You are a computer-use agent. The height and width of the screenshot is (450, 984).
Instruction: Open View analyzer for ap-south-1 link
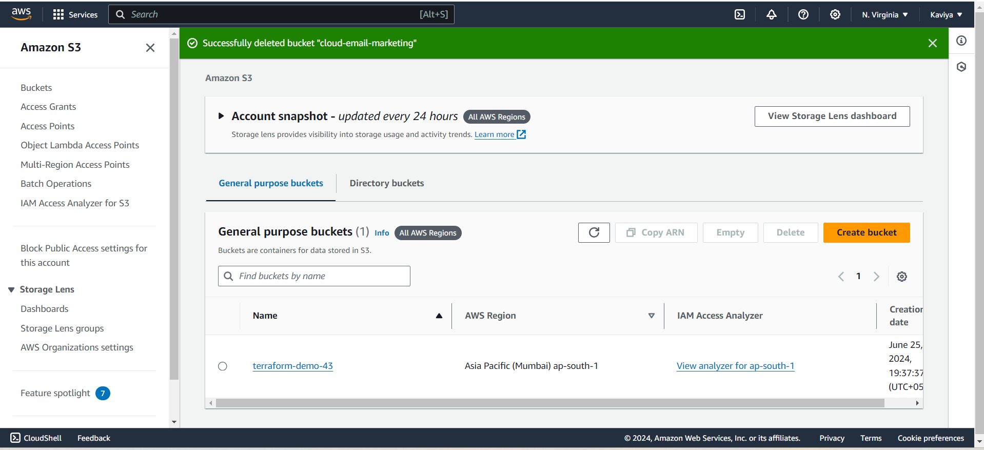(735, 366)
